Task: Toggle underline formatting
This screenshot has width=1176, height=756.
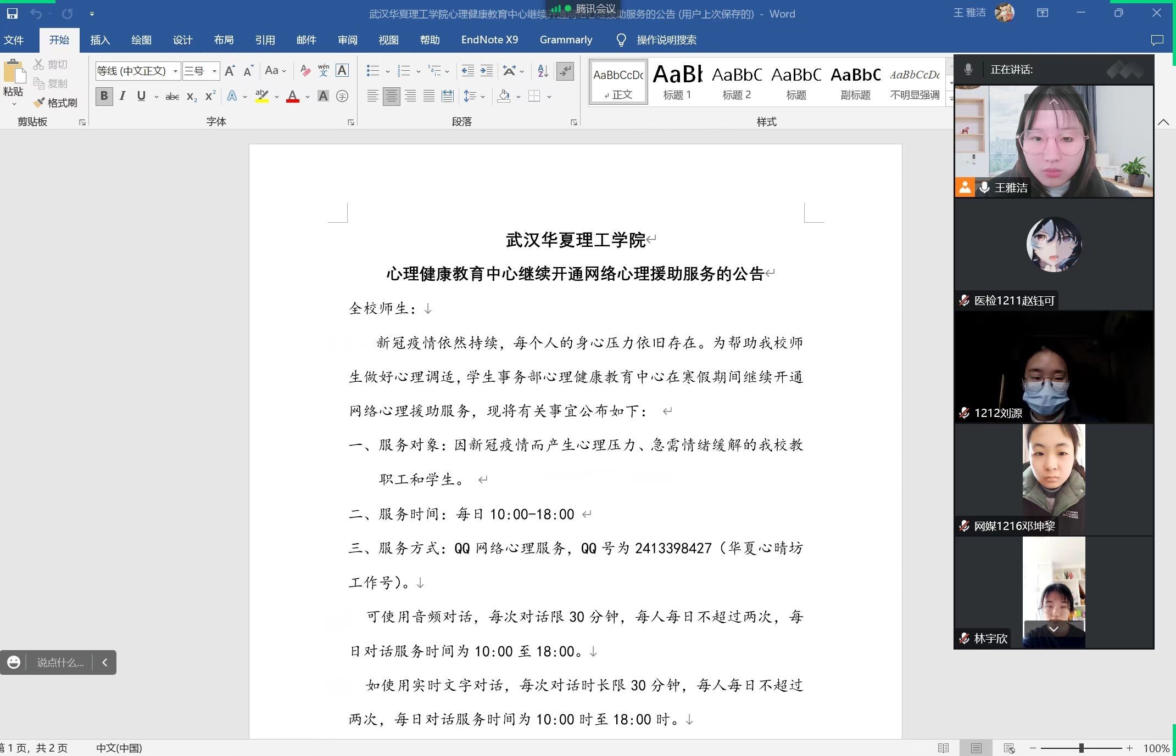Action: (141, 97)
